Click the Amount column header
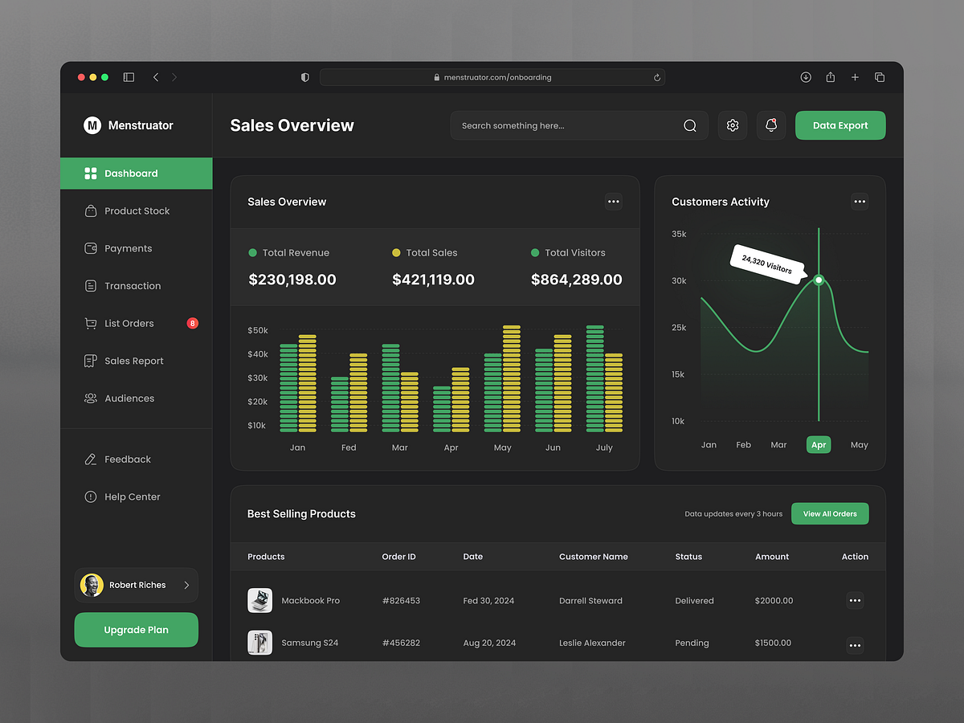Viewport: 964px width, 723px height. click(772, 557)
